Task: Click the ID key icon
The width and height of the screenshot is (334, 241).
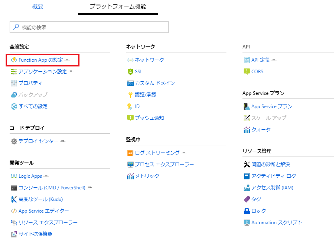Action: coord(130,106)
